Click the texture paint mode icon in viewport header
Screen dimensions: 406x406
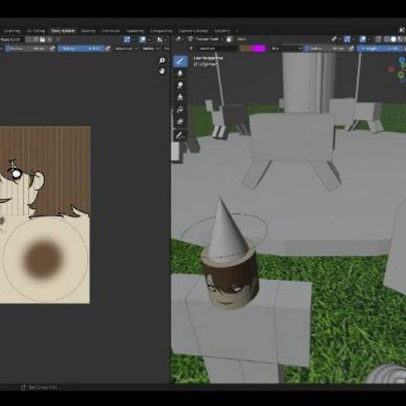(190, 39)
